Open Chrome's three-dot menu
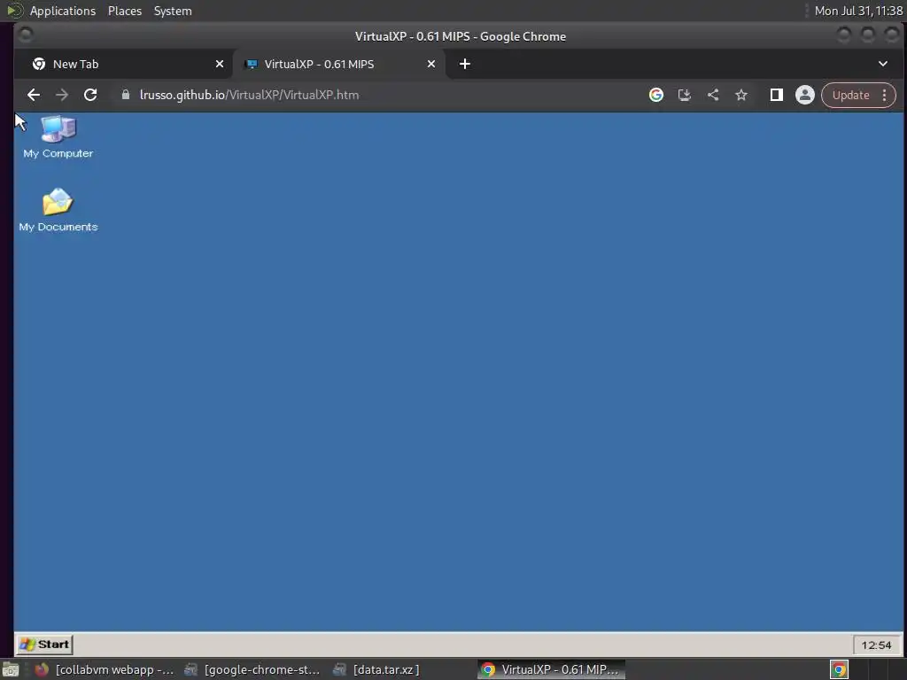The height and width of the screenshot is (680, 907). pos(885,95)
